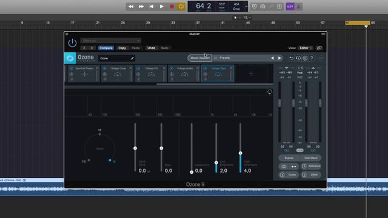This screenshot has height=218, width=388.
Task: Click the fast forward transport button
Action: [141, 7]
